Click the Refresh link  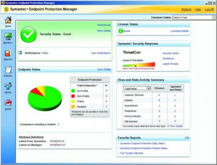pyautogui.click(x=186, y=9)
